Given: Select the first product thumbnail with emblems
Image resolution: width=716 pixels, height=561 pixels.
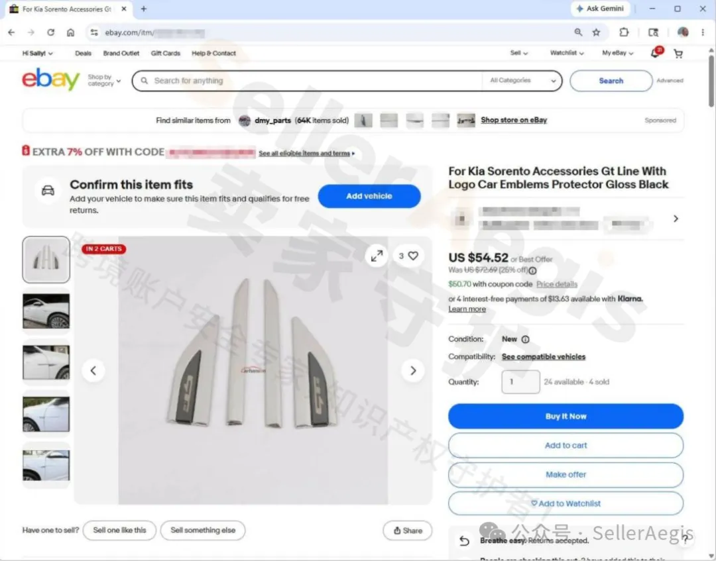Looking at the screenshot, I should pyautogui.click(x=46, y=260).
